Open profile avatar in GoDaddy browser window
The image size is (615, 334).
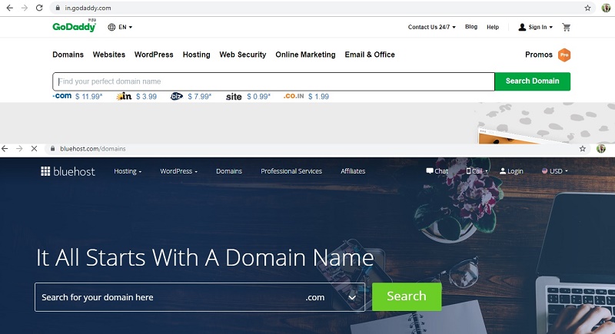coord(606,8)
